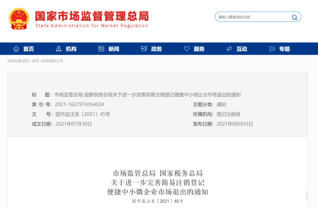Click the 文号 field label
The width and height of the screenshot is (318, 209).
pos(42,114)
